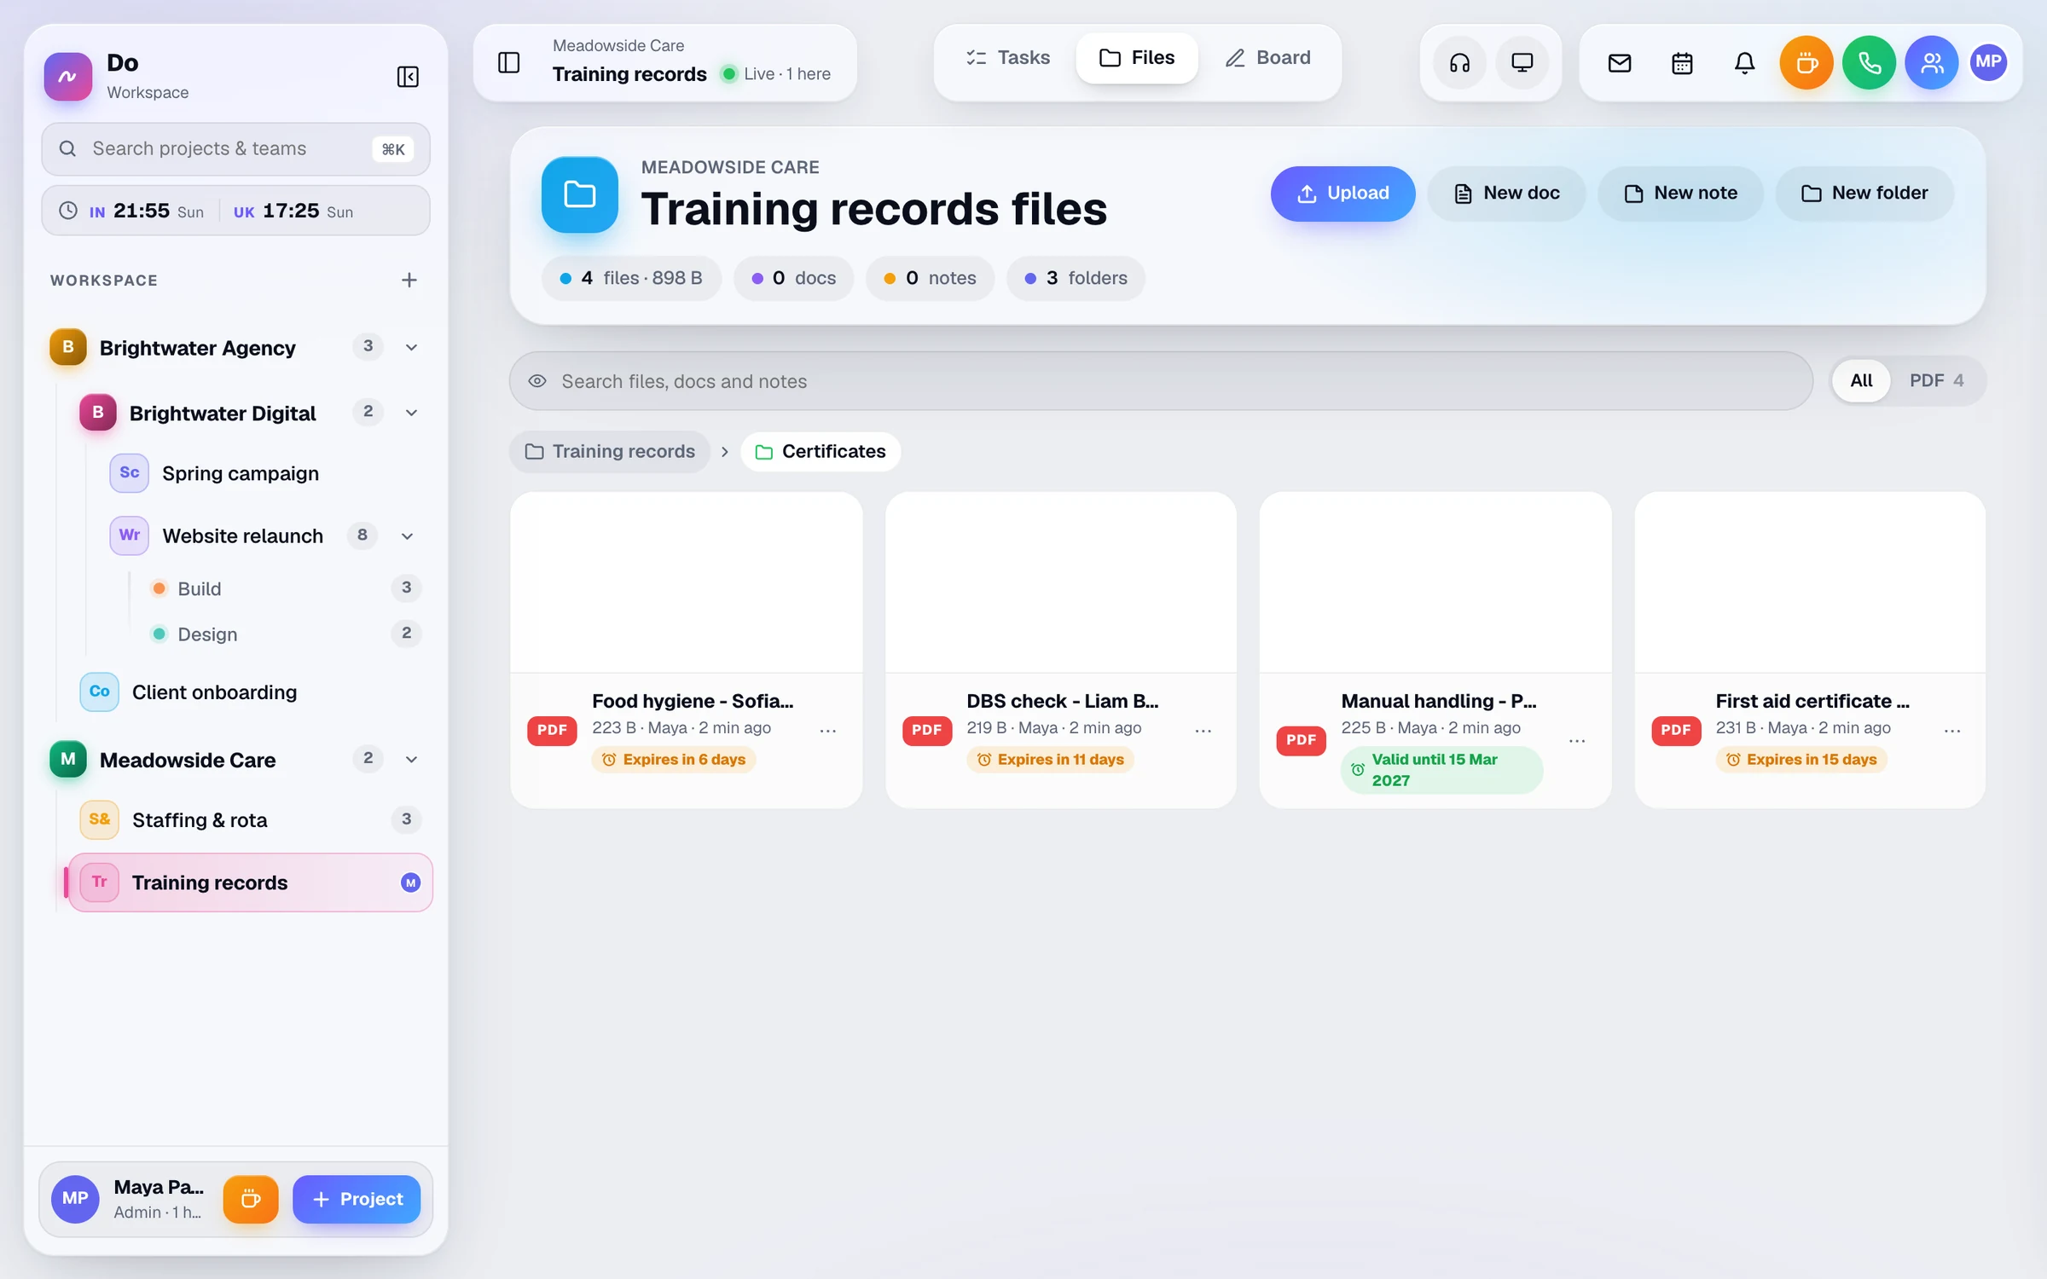2047x1279 pixels.
Task: Focus the Search projects & teams field
Action: point(235,149)
